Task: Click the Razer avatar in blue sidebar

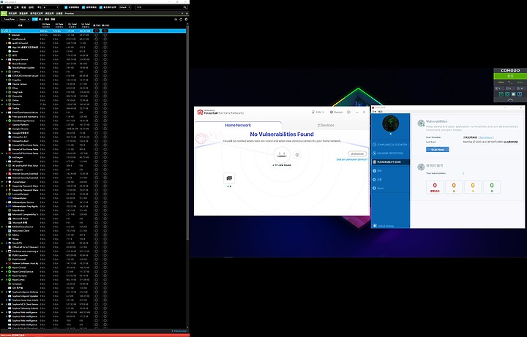Action: 391,124
